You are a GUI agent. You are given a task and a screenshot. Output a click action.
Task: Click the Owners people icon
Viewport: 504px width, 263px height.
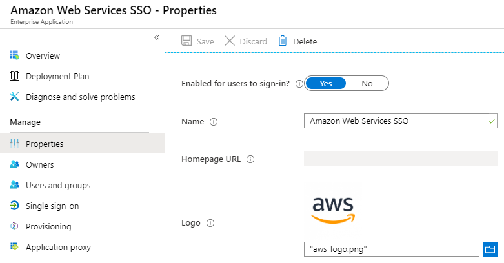(14, 164)
